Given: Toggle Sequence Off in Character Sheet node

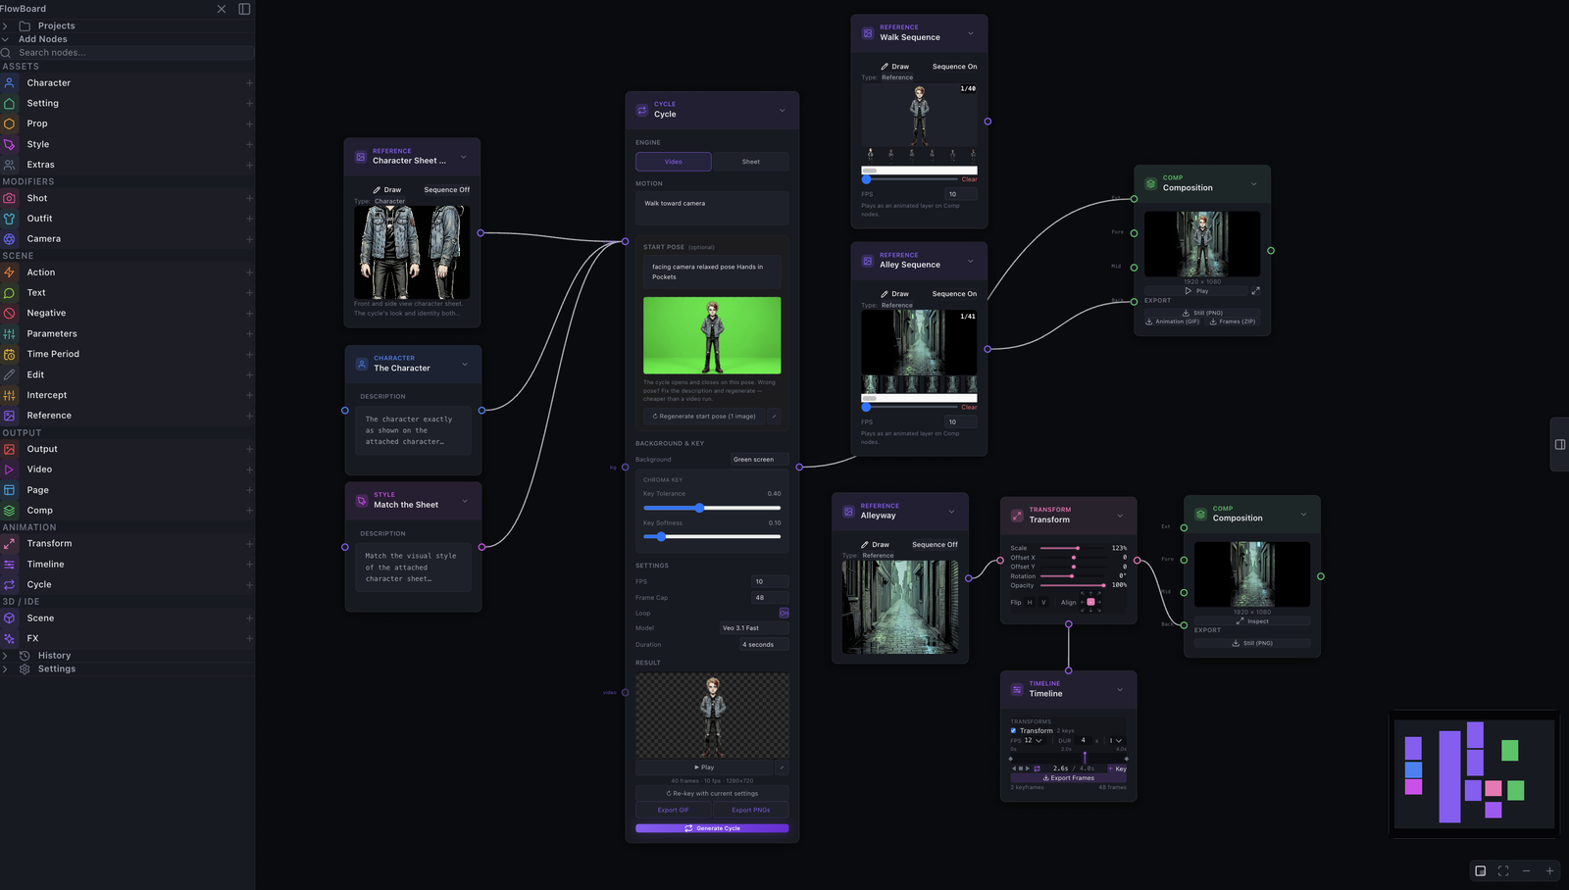Looking at the screenshot, I should tap(446, 190).
